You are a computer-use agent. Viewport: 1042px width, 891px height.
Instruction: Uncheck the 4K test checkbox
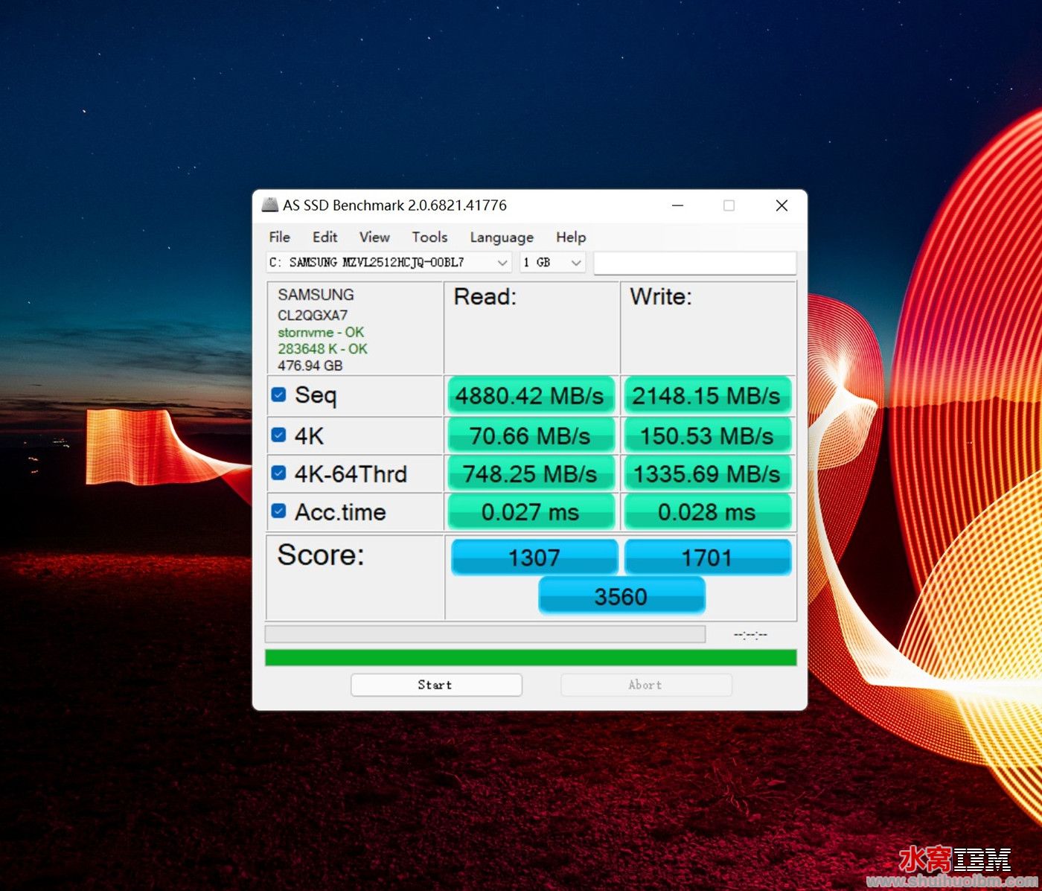pos(278,435)
